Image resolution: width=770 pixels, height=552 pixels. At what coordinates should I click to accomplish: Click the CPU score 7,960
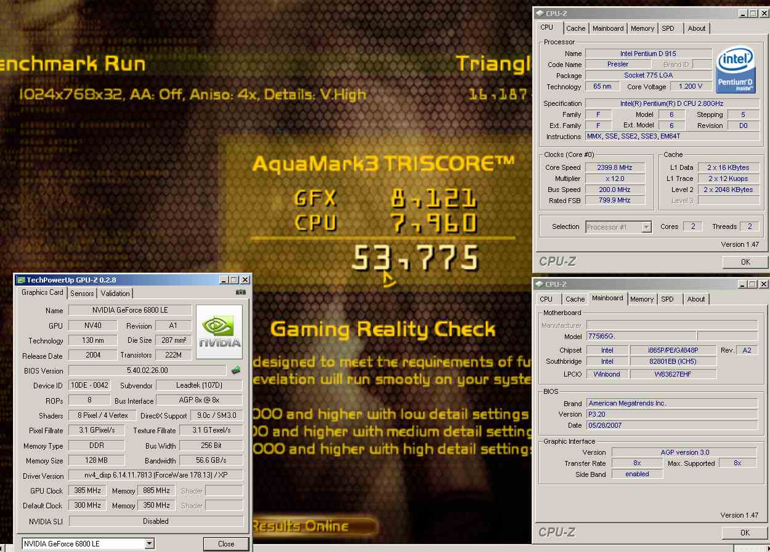(x=434, y=223)
